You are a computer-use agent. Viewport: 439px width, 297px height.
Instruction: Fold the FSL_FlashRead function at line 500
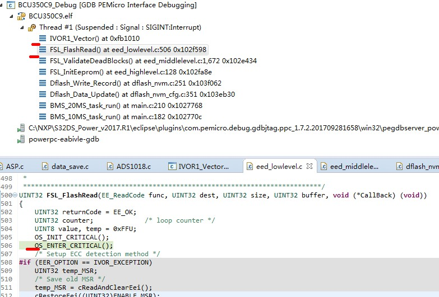point(15,195)
